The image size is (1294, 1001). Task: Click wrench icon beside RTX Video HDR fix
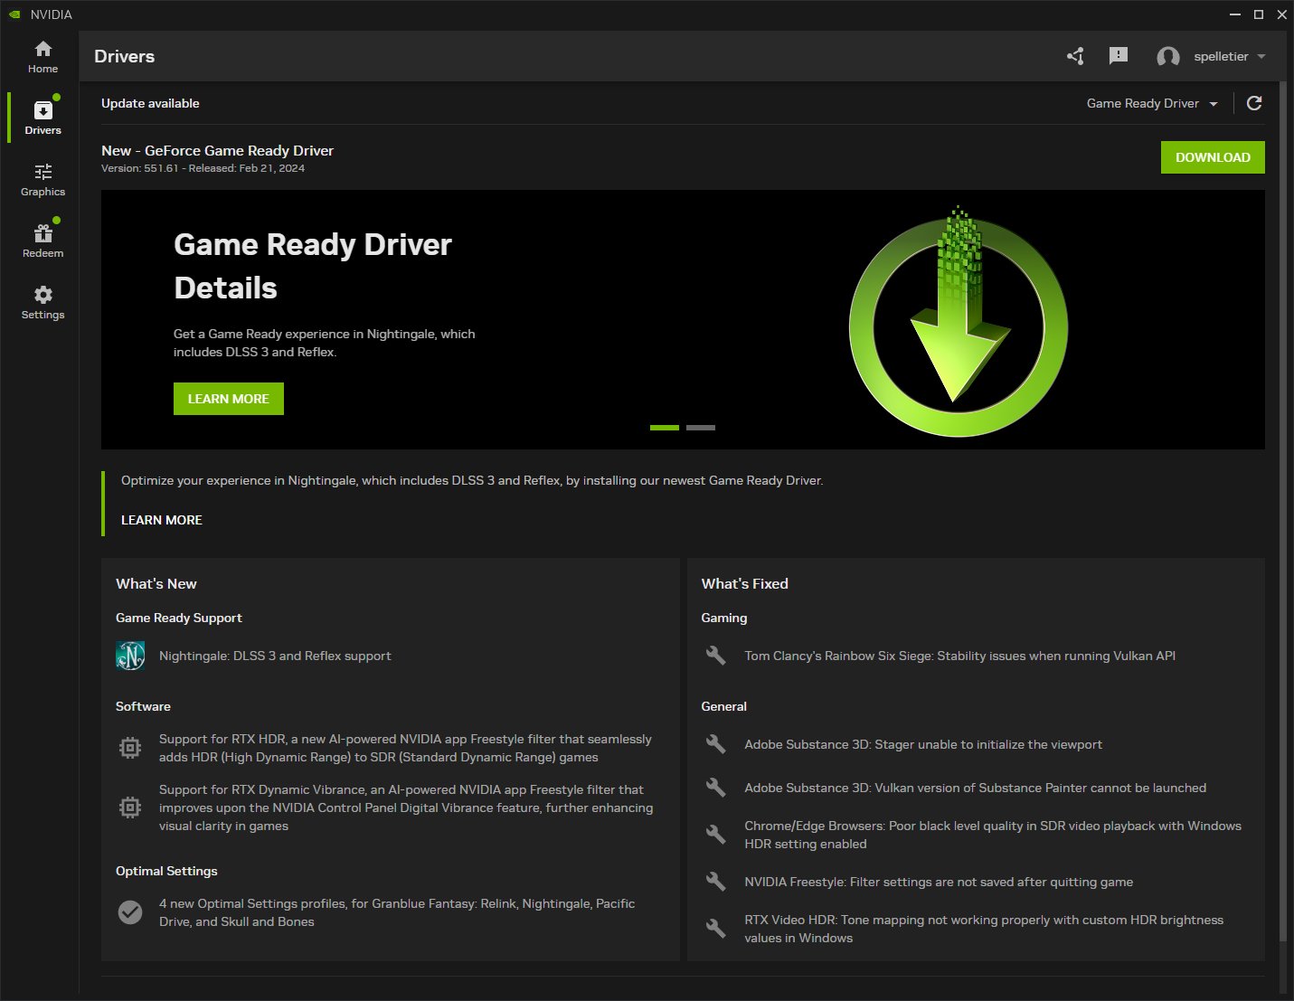pos(715,929)
